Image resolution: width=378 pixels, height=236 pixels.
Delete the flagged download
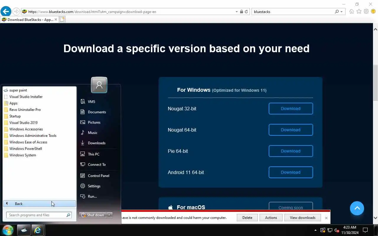tap(247, 218)
